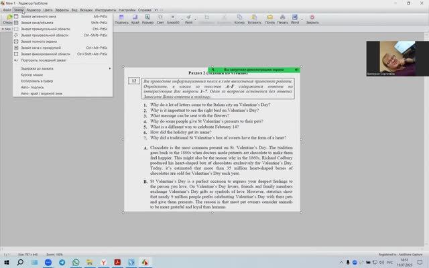Click the Копир. copy toolbar icon

point(239,17)
